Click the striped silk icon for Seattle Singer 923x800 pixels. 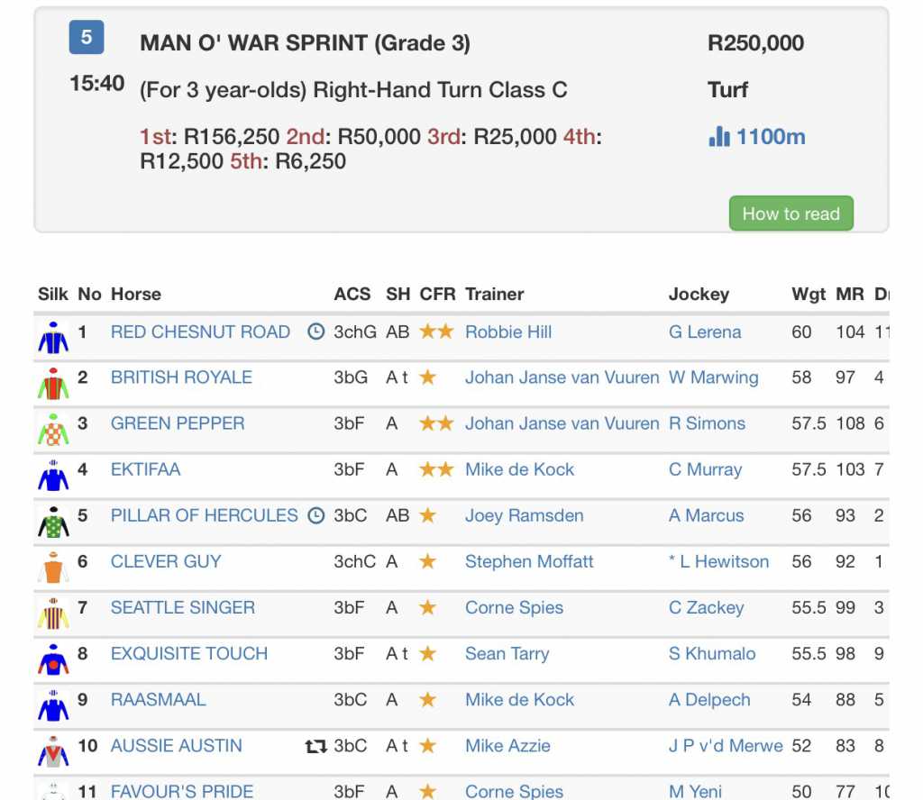coord(53,612)
